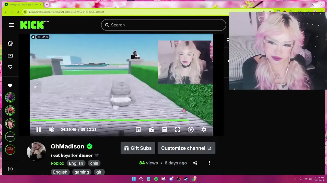Open the boomylitv channel avatar in the sidebar
This screenshot has width=327, height=183.
coord(10,136)
